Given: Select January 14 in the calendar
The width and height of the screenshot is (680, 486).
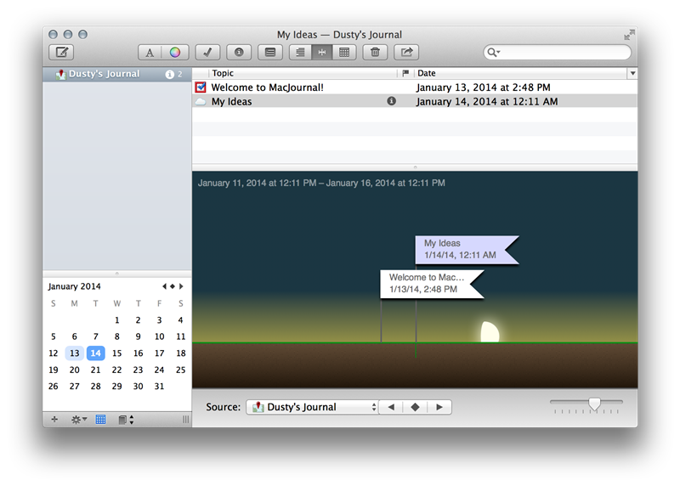Looking at the screenshot, I should [x=96, y=353].
